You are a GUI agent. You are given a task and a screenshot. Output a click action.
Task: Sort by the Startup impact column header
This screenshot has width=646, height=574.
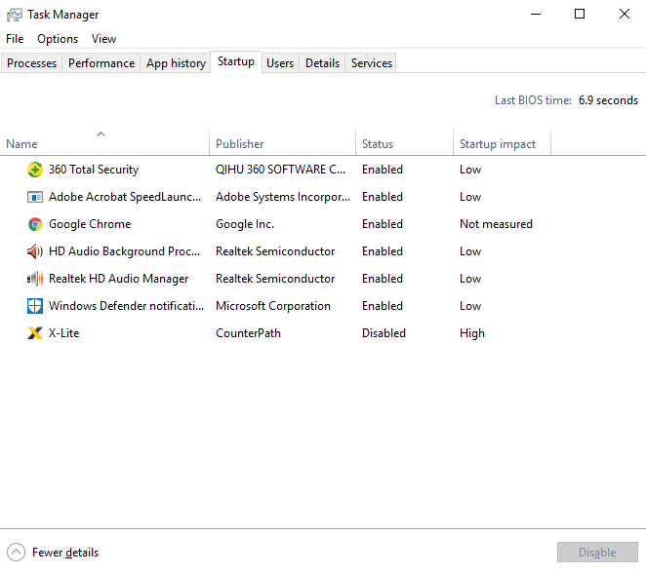(503, 142)
